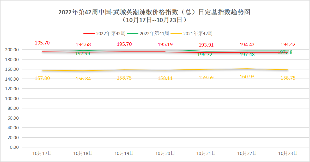Click the yellow line legend swatch

click(x=176, y=34)
